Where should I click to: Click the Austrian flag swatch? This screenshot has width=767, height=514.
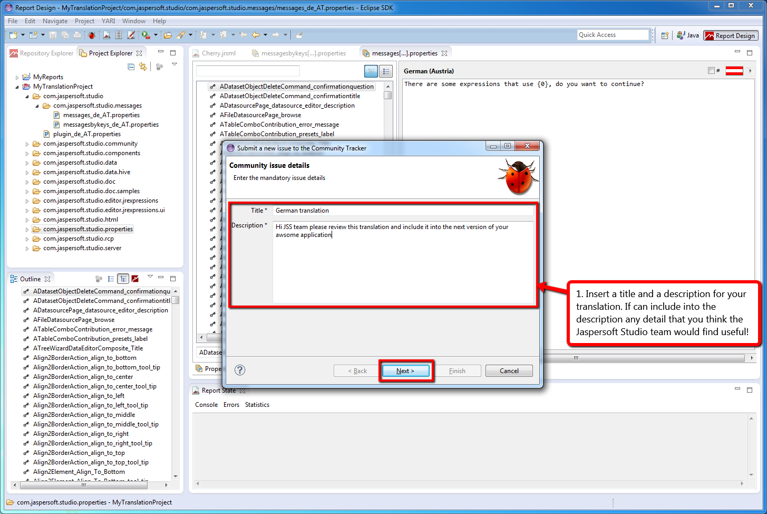735,70
